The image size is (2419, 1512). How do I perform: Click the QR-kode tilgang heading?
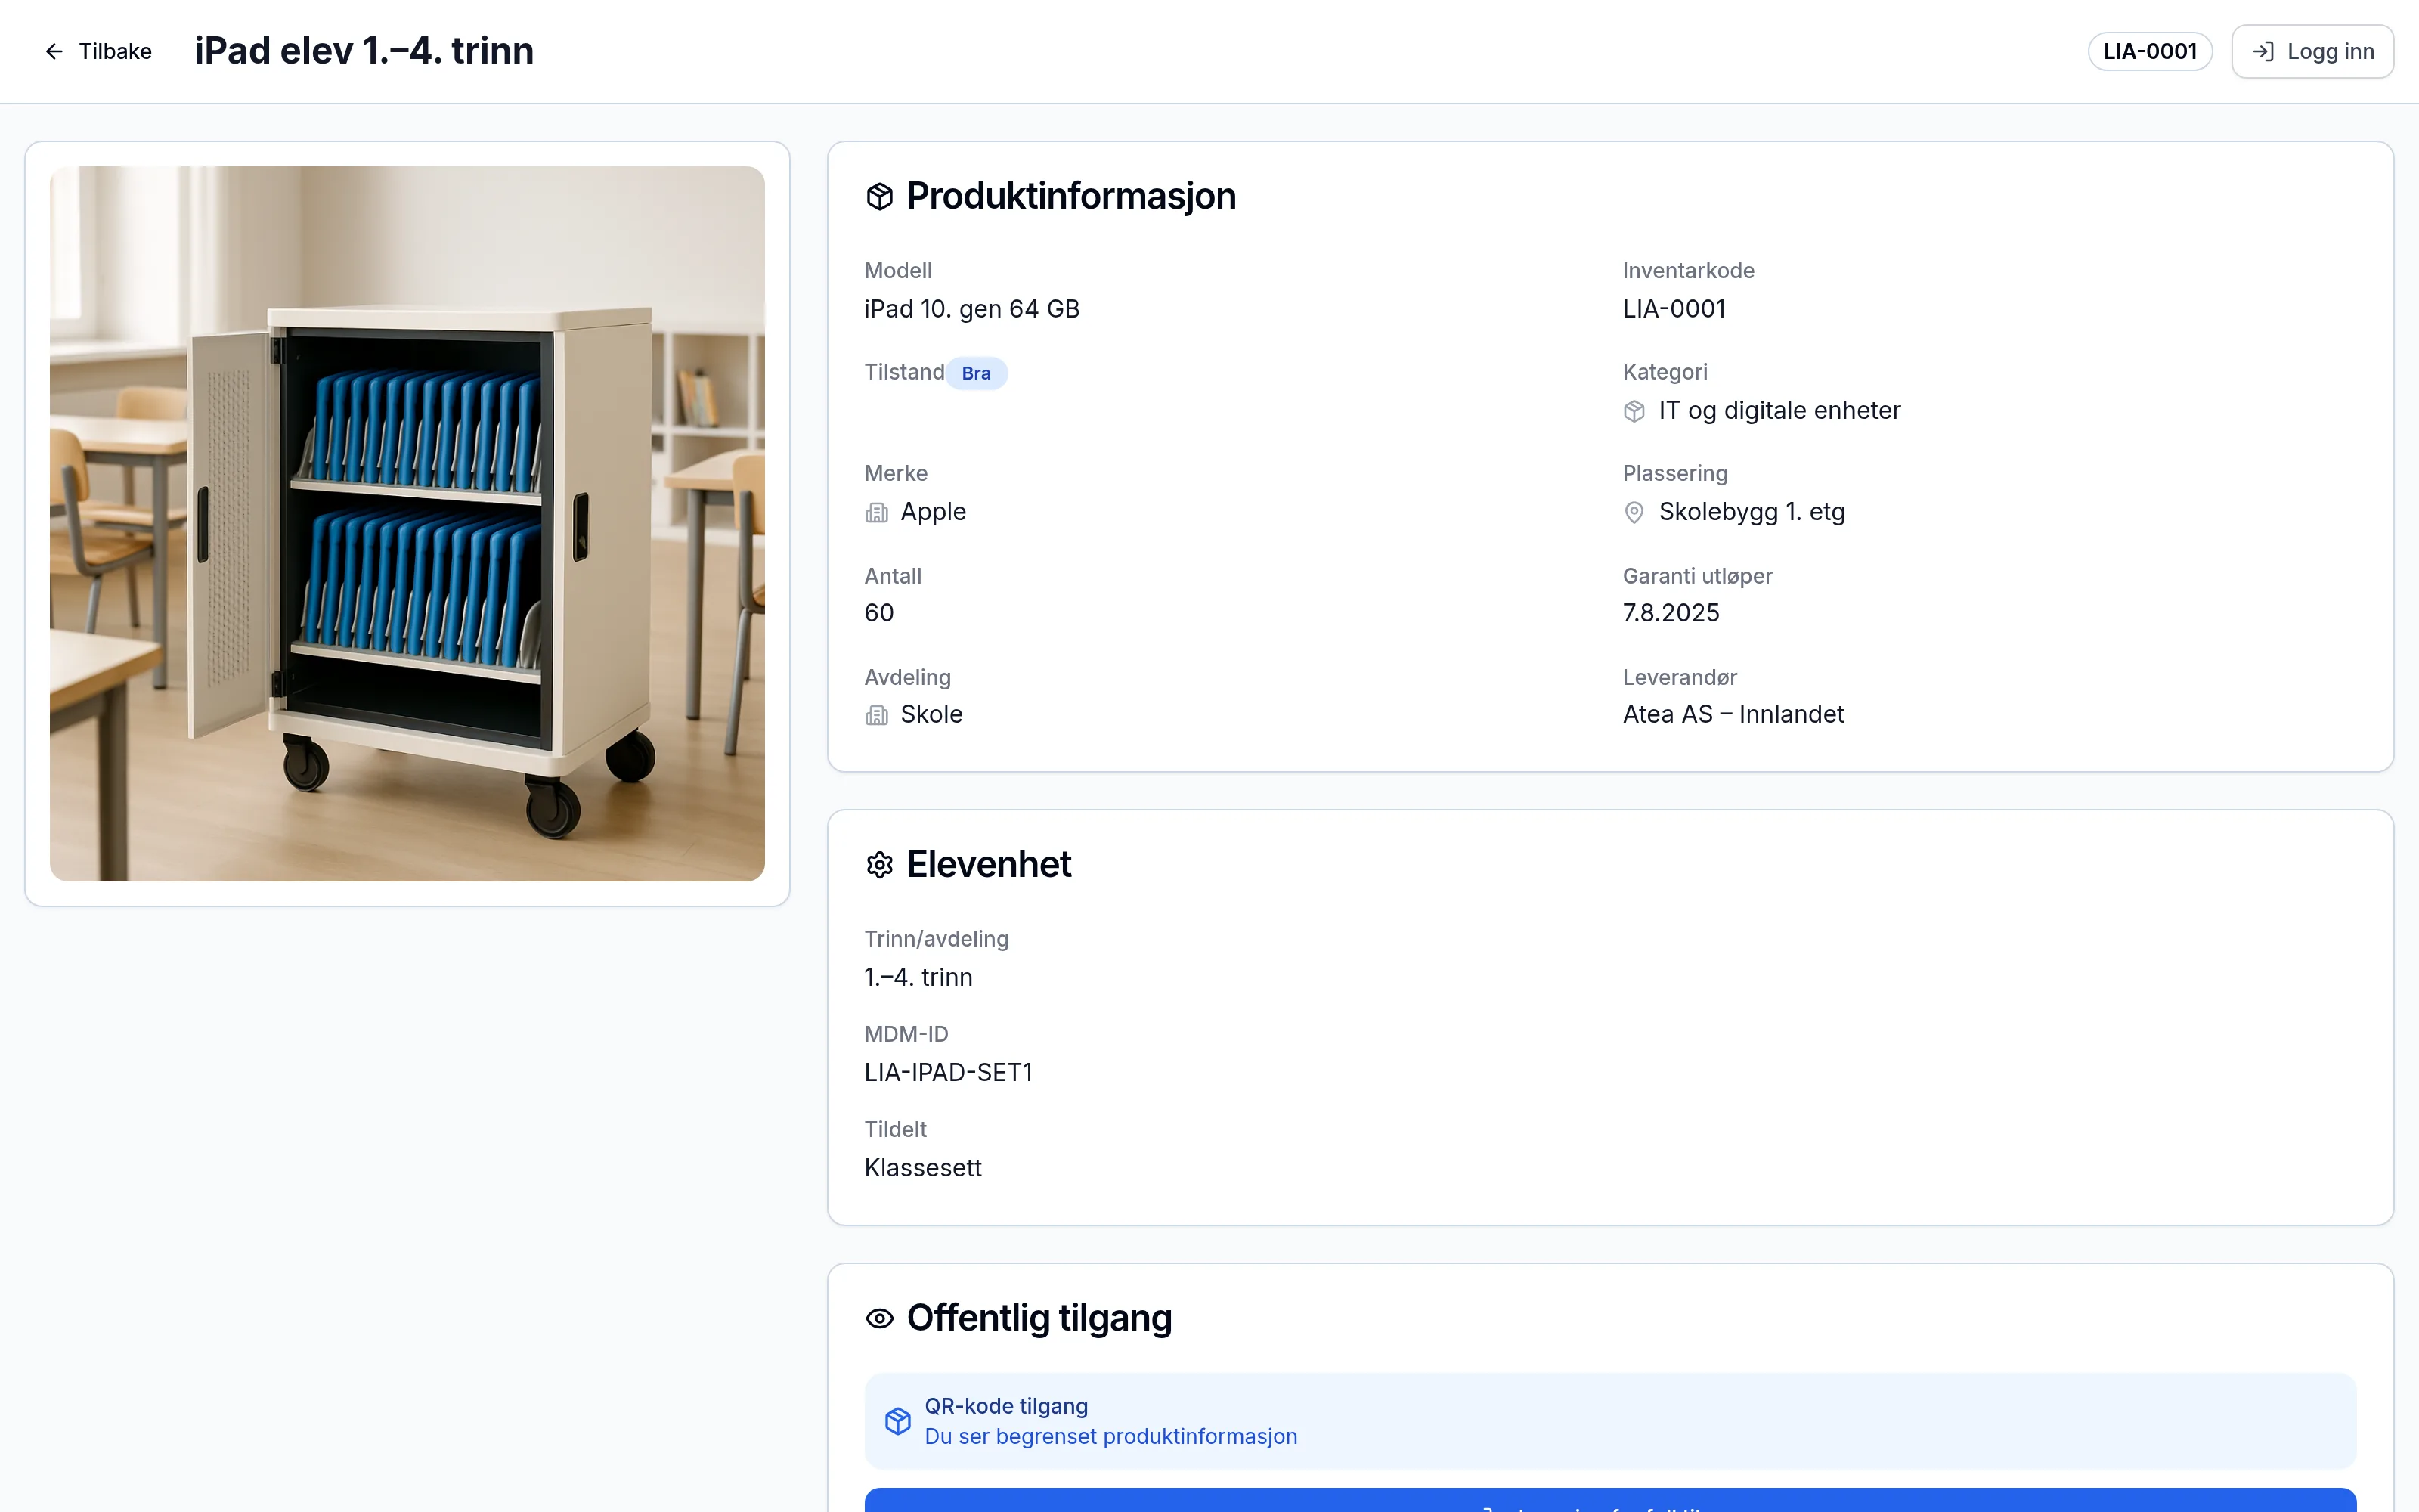click(1005, 1406)
